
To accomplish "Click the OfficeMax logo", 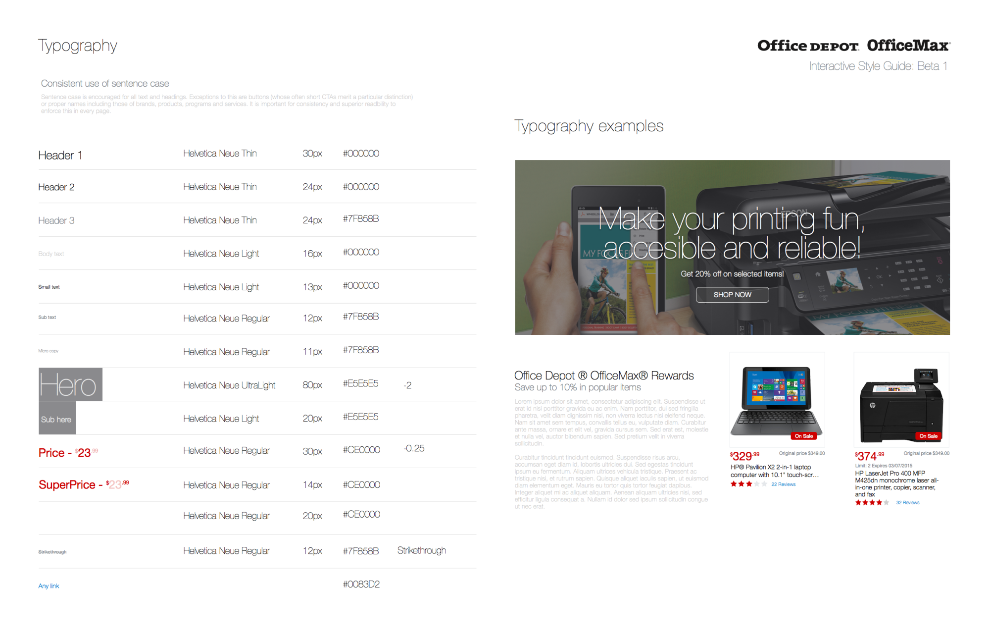I will [908, 46].
